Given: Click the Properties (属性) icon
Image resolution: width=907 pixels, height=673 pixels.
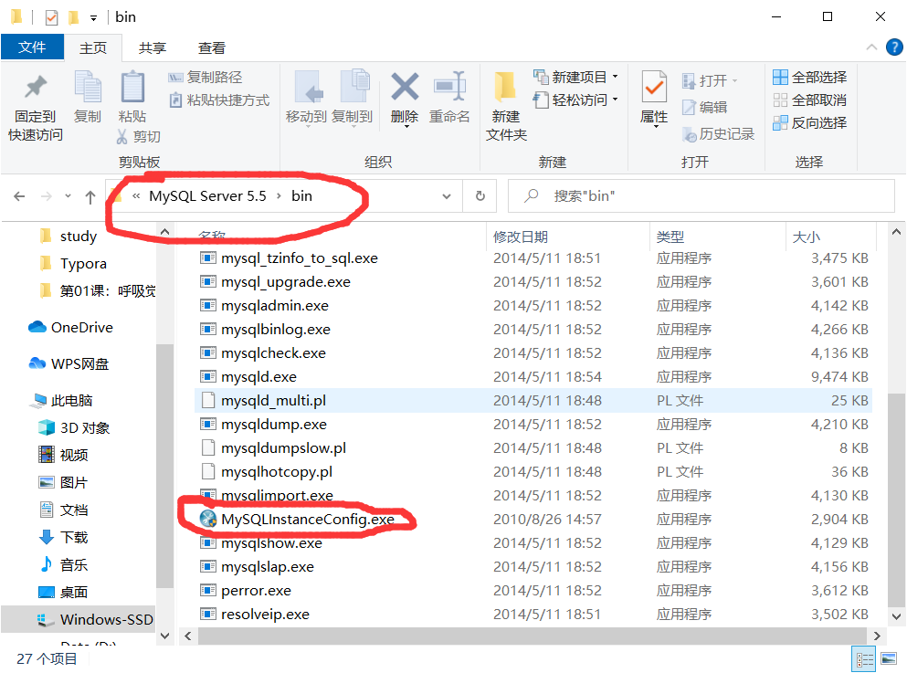Looking at the screenshot, I should click(654, 87).
